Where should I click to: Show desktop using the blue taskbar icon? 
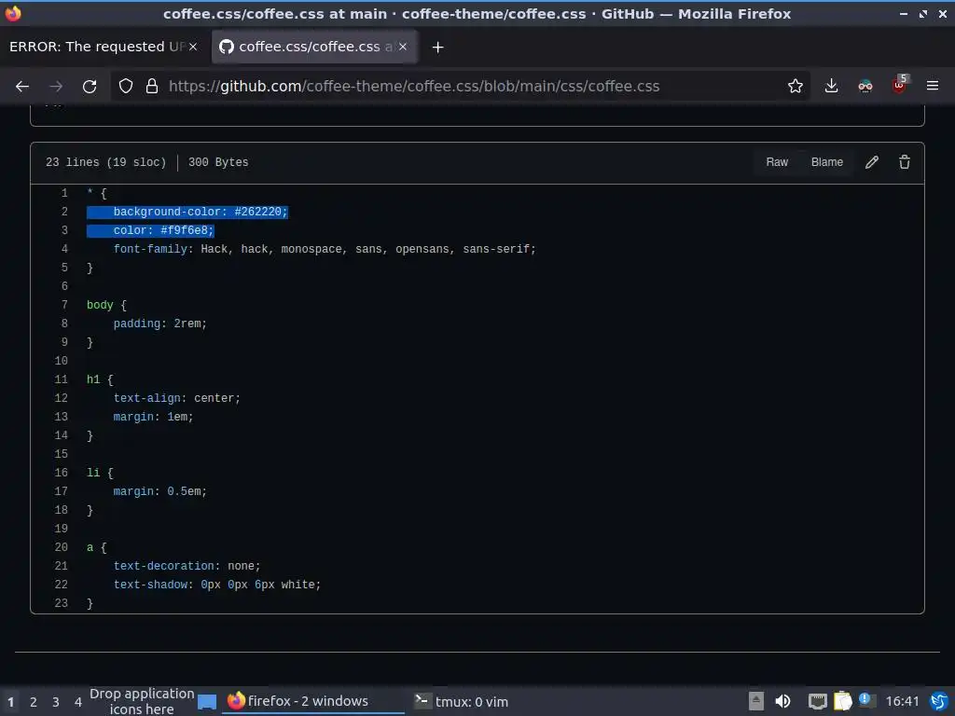pyautogui.click(x=207, y=702)
